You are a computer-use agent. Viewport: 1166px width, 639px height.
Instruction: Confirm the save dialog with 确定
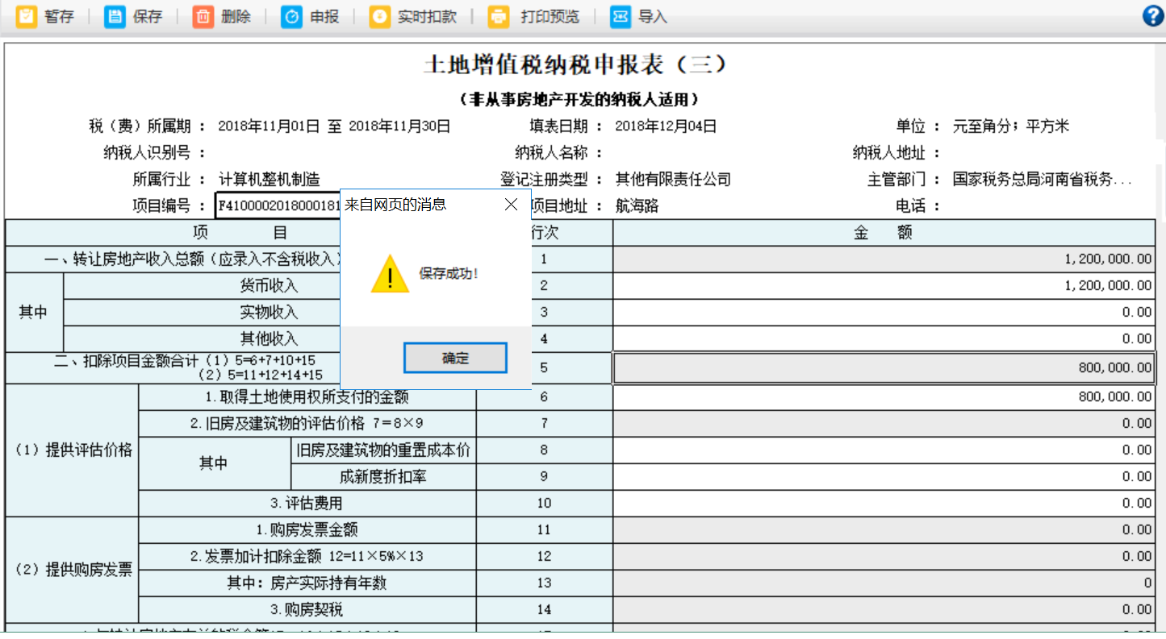click(454, 358)
